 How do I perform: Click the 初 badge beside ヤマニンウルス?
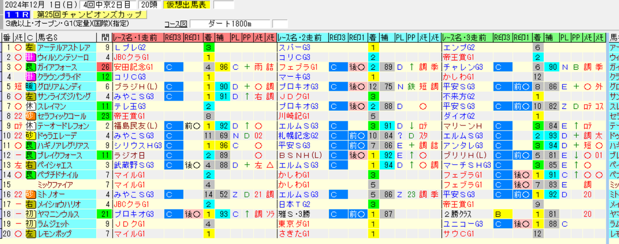(30, 213)
